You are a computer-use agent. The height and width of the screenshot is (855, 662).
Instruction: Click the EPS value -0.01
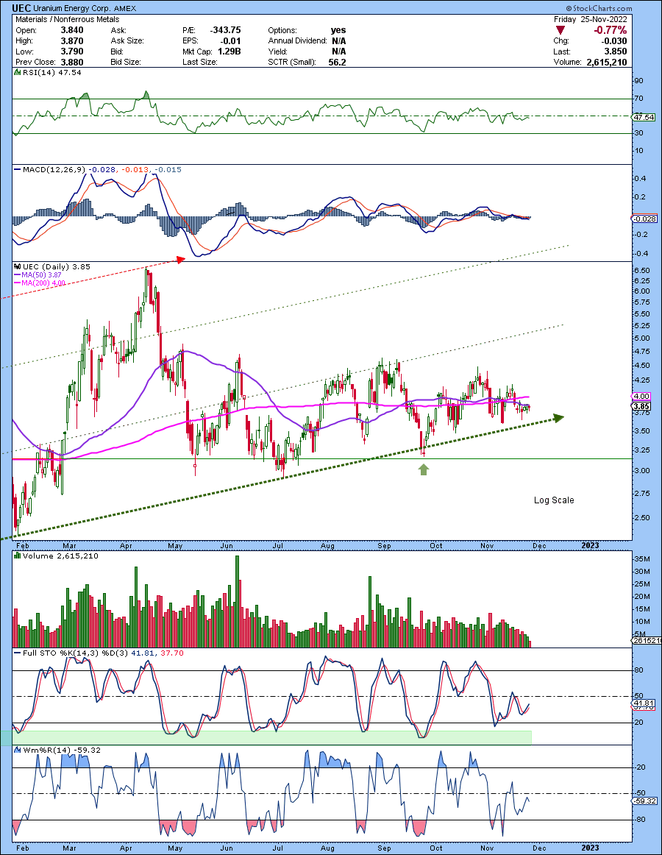tap(231, 41)
